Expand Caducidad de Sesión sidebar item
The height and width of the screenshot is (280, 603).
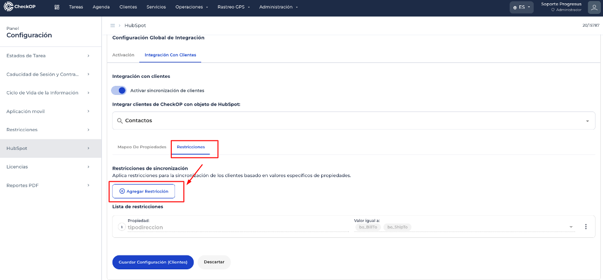pyautogui.click(x=50, y=74)
